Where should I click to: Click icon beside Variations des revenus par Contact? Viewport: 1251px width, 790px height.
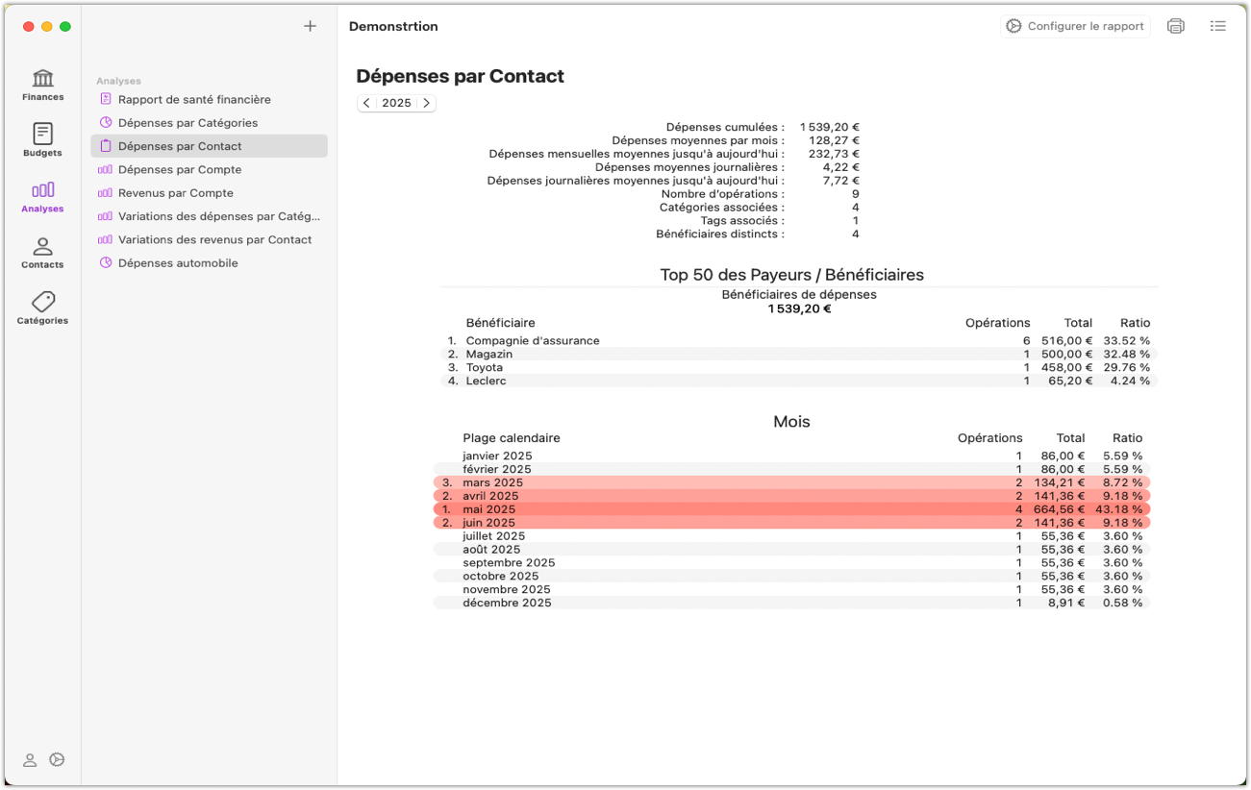point(106,239)
